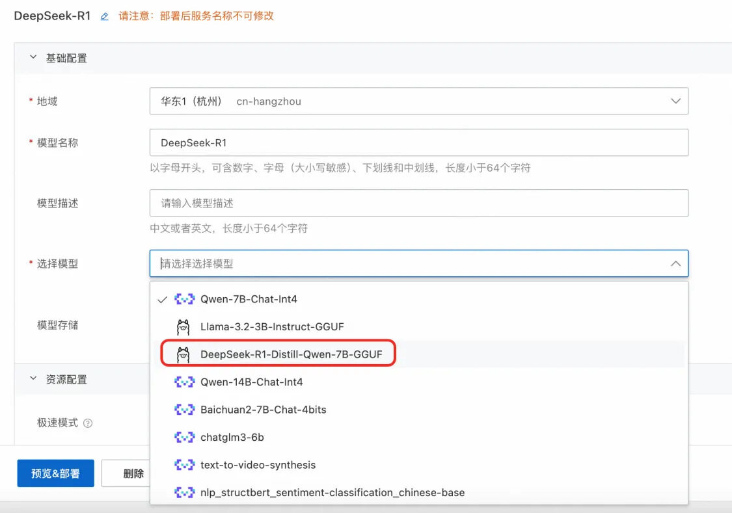The image size is (732, 513).
Task: Click the llama icon beside Llama-3.2-3B-Instruct-GGUF
Action: pos(183,327)
